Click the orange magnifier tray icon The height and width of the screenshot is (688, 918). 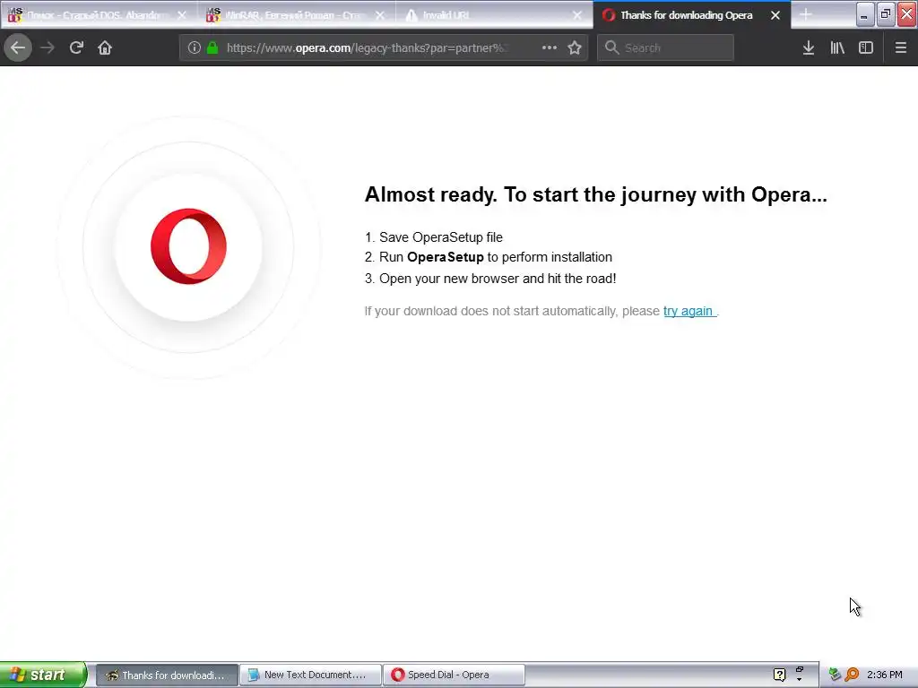click(852, 675)
